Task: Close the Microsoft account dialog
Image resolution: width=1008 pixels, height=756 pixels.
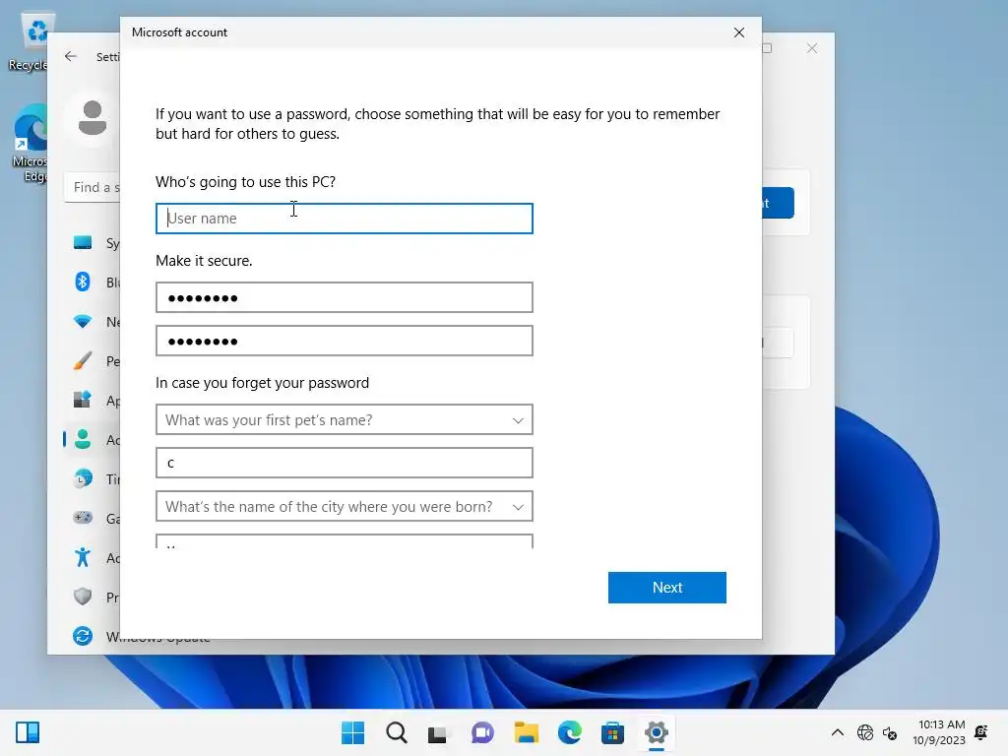Action: [739, 32]
